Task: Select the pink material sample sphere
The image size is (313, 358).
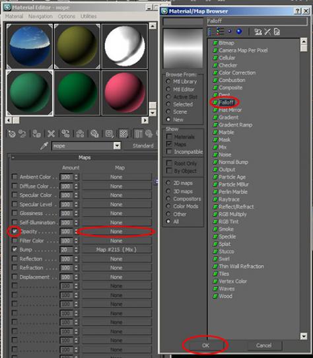Action: [x=125, y=92]
